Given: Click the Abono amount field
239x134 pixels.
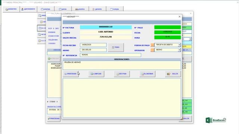Looking at the screenshot, I should pos(93,50).
